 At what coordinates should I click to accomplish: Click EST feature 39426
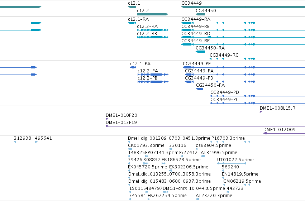135,160
